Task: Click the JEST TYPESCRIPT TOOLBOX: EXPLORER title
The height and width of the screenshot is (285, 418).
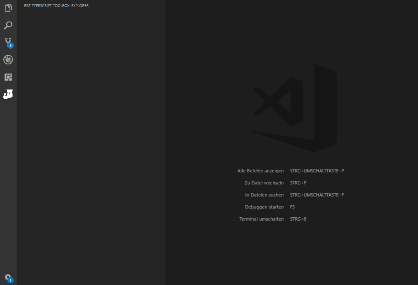Action: point(56,5)
